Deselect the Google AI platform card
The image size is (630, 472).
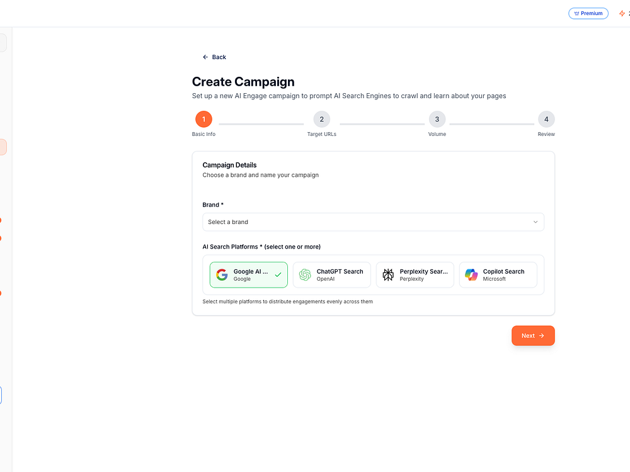(249, 275)
